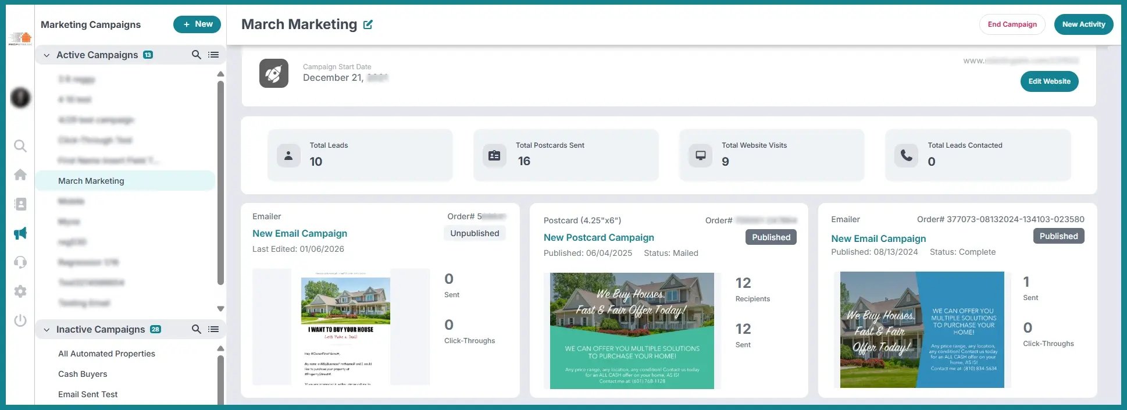Open the headset support icon

click(x=20, y=262)
